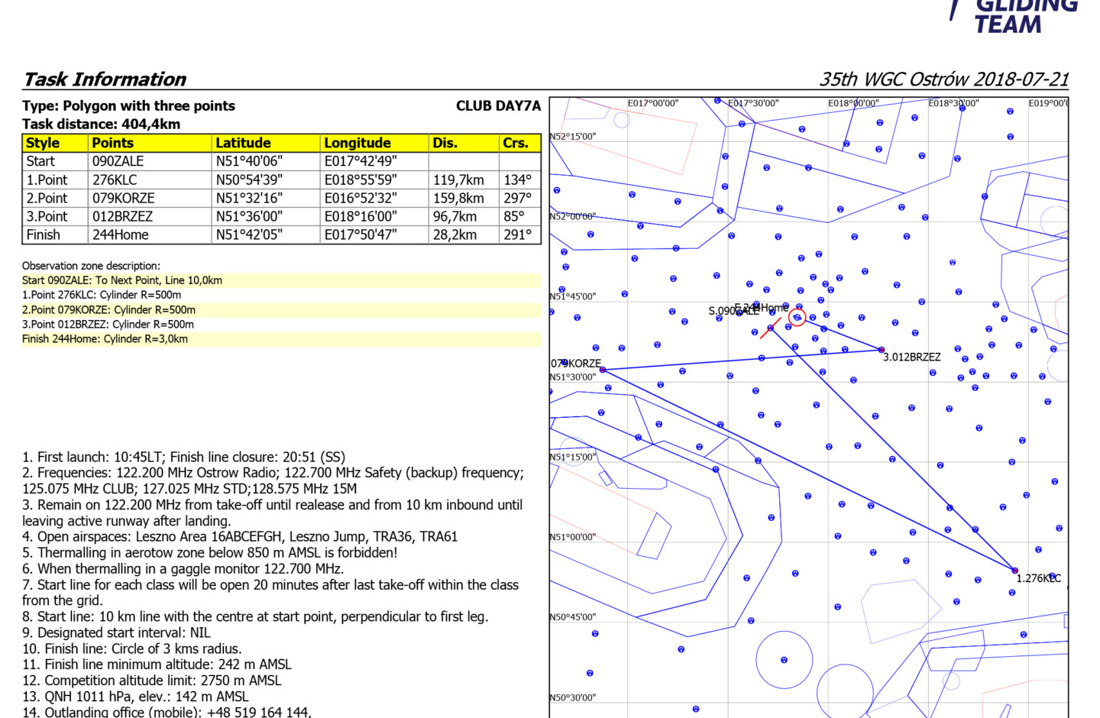
Task: Click the 079KORZE turnpoint marker on map
Action: tap(603, 370)
